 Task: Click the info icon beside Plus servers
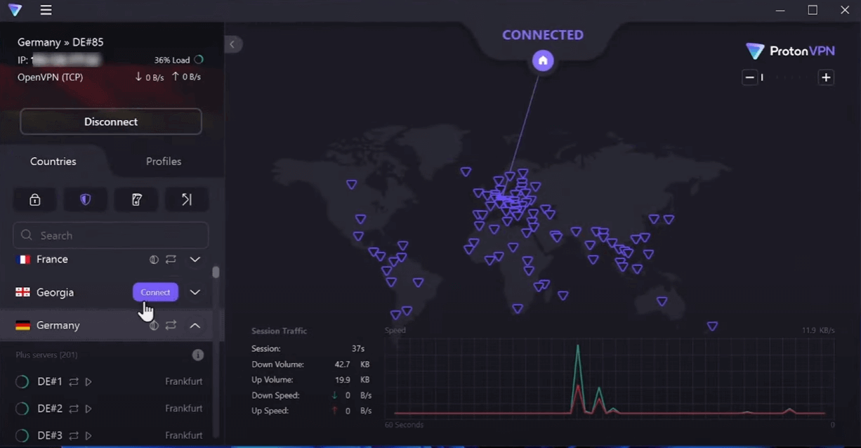pos(198,355)
